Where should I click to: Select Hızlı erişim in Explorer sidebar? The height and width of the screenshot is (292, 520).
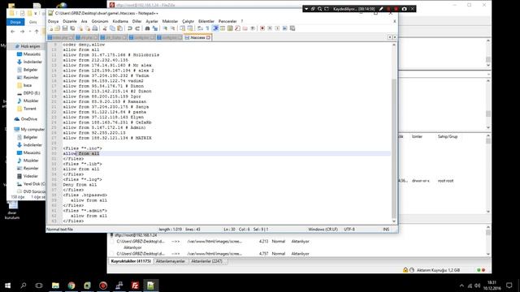pos(30,46)
